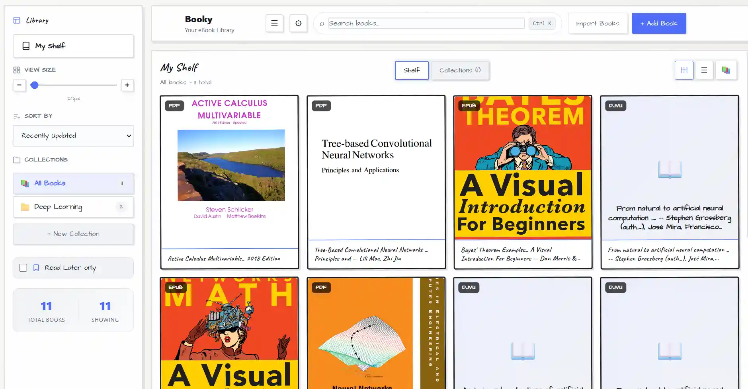Click the EPUB badge on the MATH cover
Image resolution: width=748 pixels, height=389 pixels.
pos(176,288)
